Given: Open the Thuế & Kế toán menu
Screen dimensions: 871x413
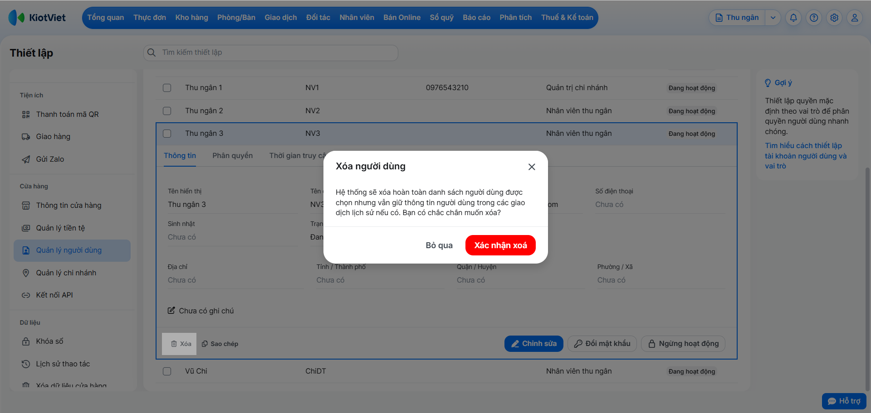Looking at the screenshot, I should pos(567,18).
